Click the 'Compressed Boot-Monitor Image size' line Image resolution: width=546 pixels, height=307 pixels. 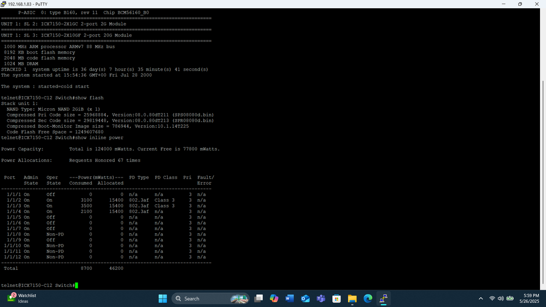pos(97,126)
